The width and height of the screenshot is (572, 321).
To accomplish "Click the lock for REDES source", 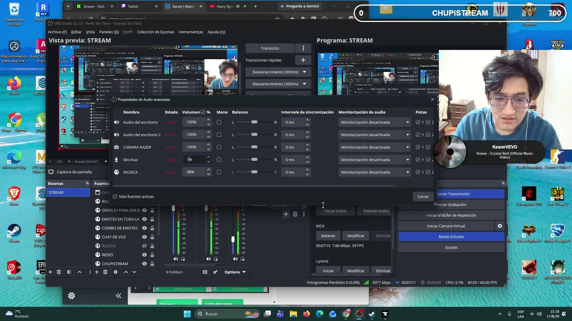I will (x=152, y=255).
